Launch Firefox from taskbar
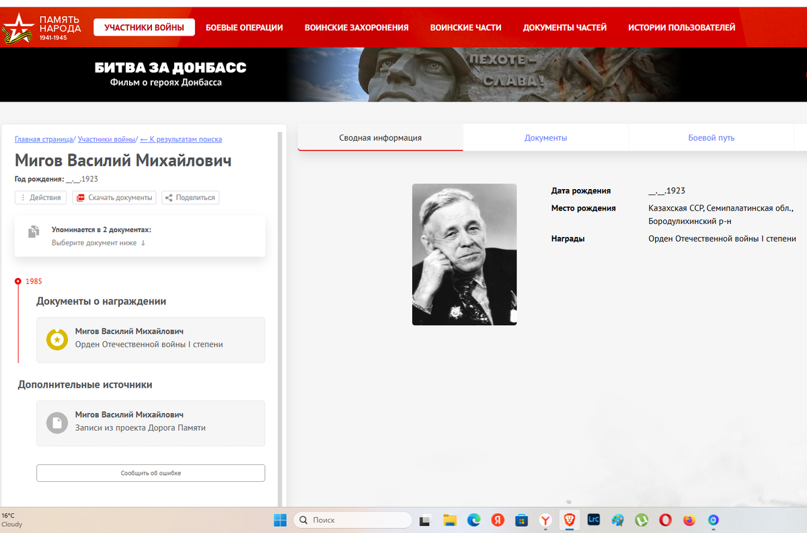This screenshot has width=807, height=533. coord(689,520)
